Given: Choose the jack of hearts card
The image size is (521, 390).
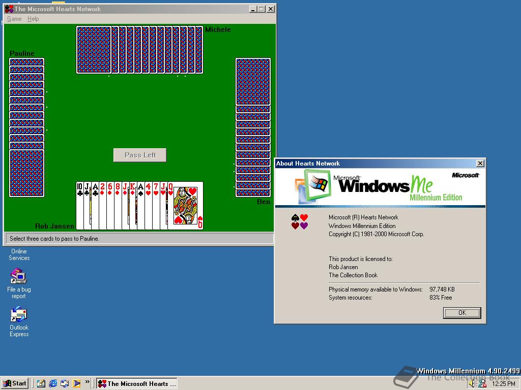Looking at the screenshot, I should tap(164, 206).
